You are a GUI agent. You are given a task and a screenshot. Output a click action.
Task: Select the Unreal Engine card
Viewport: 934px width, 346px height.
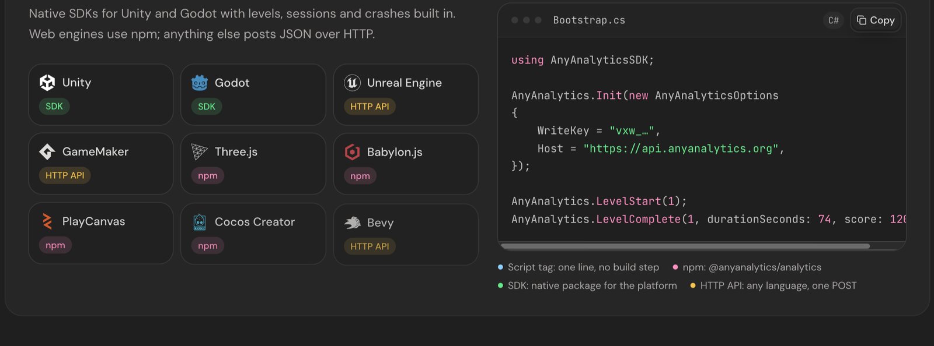[406, 94]
